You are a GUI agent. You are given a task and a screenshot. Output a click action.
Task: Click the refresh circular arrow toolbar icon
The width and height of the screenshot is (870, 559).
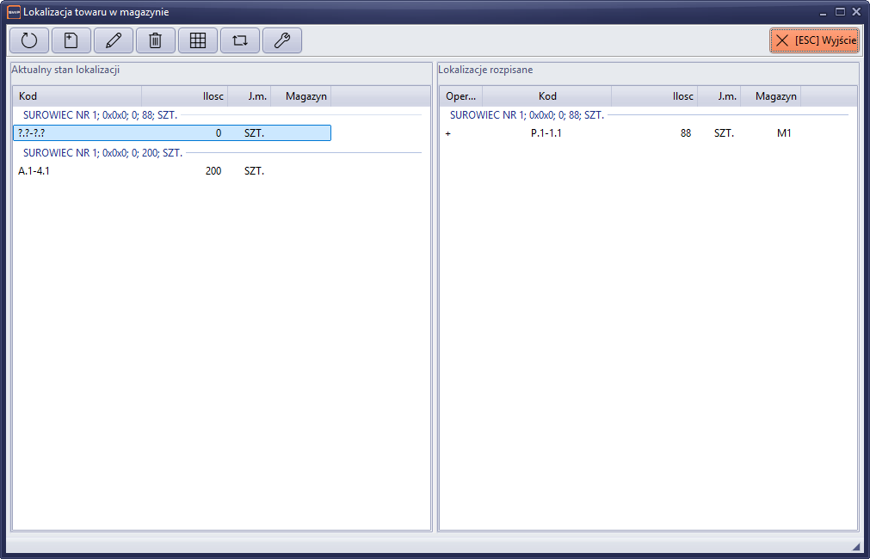(29, 40)
